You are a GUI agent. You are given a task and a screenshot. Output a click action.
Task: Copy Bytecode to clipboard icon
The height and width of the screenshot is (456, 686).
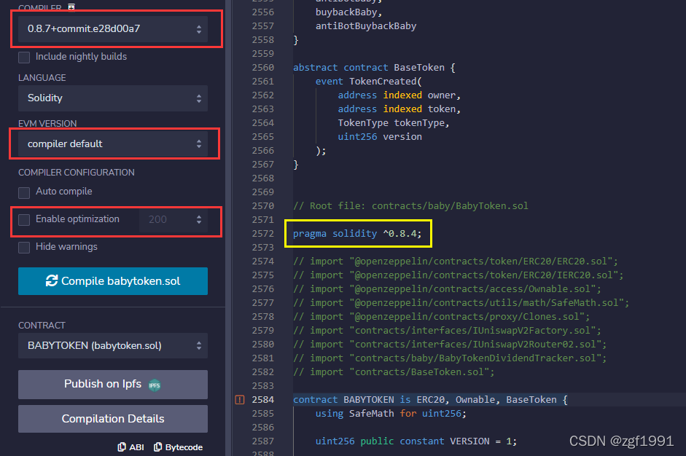pos(158,447)
